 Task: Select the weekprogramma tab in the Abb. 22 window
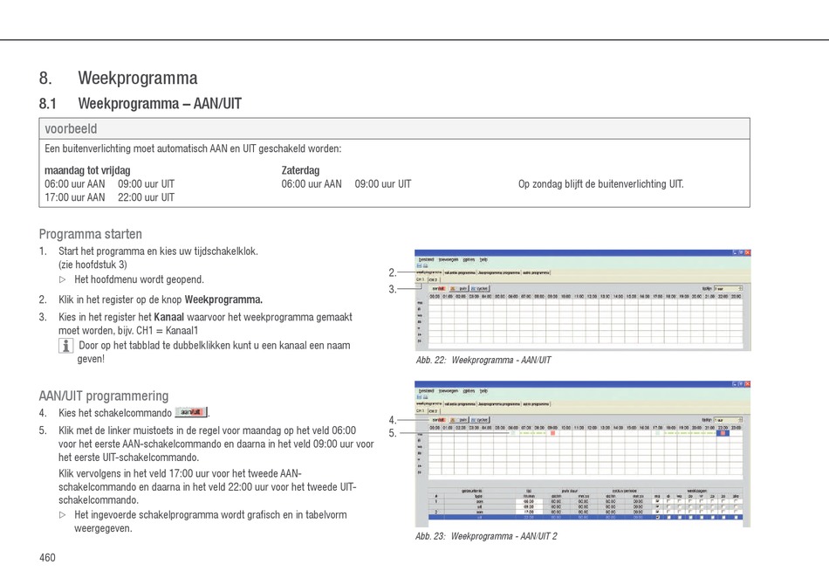pos(429,272)
